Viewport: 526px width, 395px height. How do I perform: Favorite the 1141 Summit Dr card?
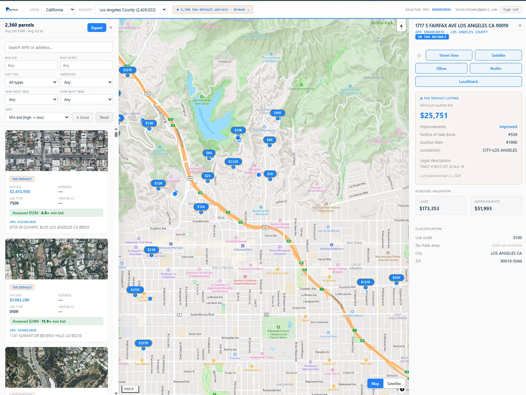[x=101, y=246]
